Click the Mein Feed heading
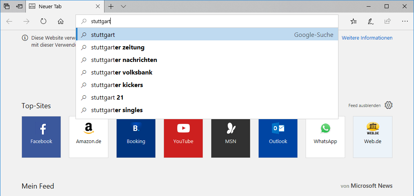The height and width of the screenshot is (196, 414). click(38, 186)
